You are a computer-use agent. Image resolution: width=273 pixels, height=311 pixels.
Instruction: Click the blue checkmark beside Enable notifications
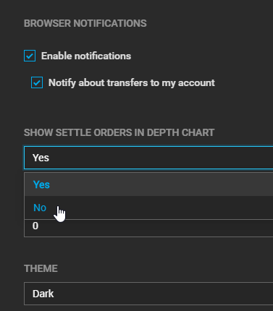pos(30,56)
